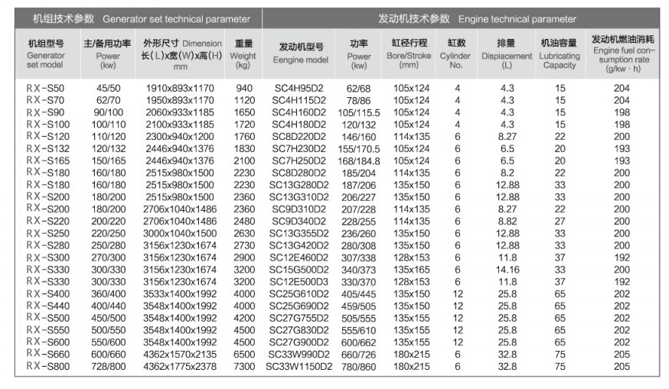Click the SC8D220D2 engine model cell
Screen dimensions: 669x389
[x=299, y=136]
